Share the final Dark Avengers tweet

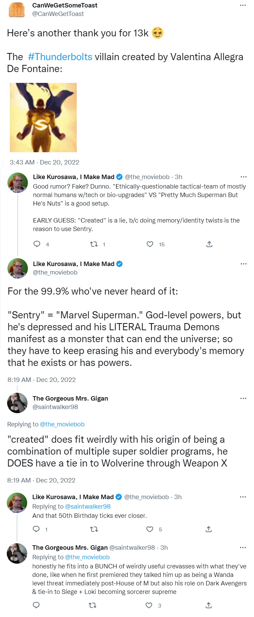tap(209, 605)
